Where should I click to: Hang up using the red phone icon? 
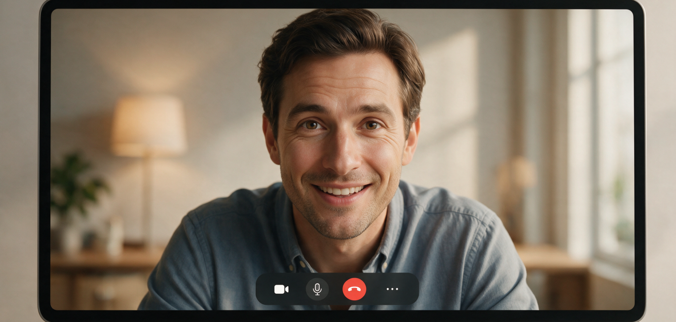(354, 289)
